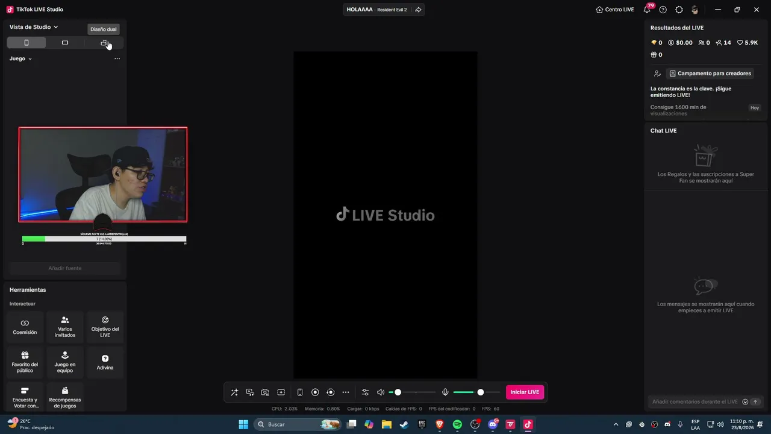Open Centro LIVE
771x434 pixels.
tap(615, 10)
